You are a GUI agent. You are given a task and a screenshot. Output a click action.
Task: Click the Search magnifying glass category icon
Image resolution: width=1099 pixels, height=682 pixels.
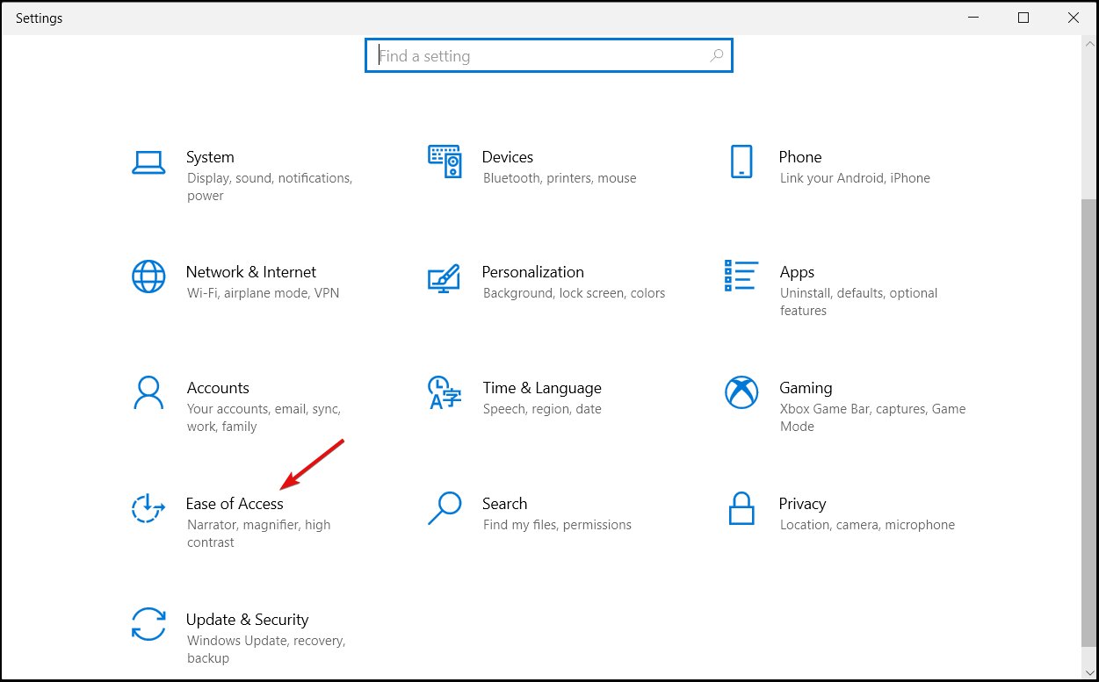[x=445, y=508]
